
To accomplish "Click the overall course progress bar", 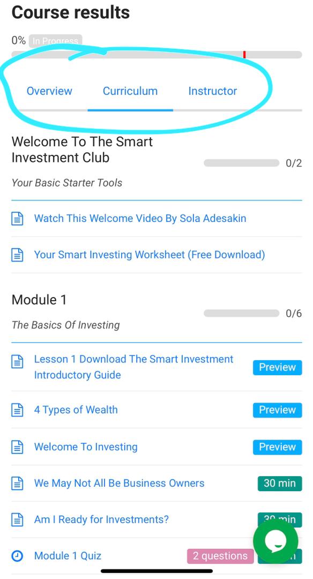I will pyautogui.click(x=157, y=55).
